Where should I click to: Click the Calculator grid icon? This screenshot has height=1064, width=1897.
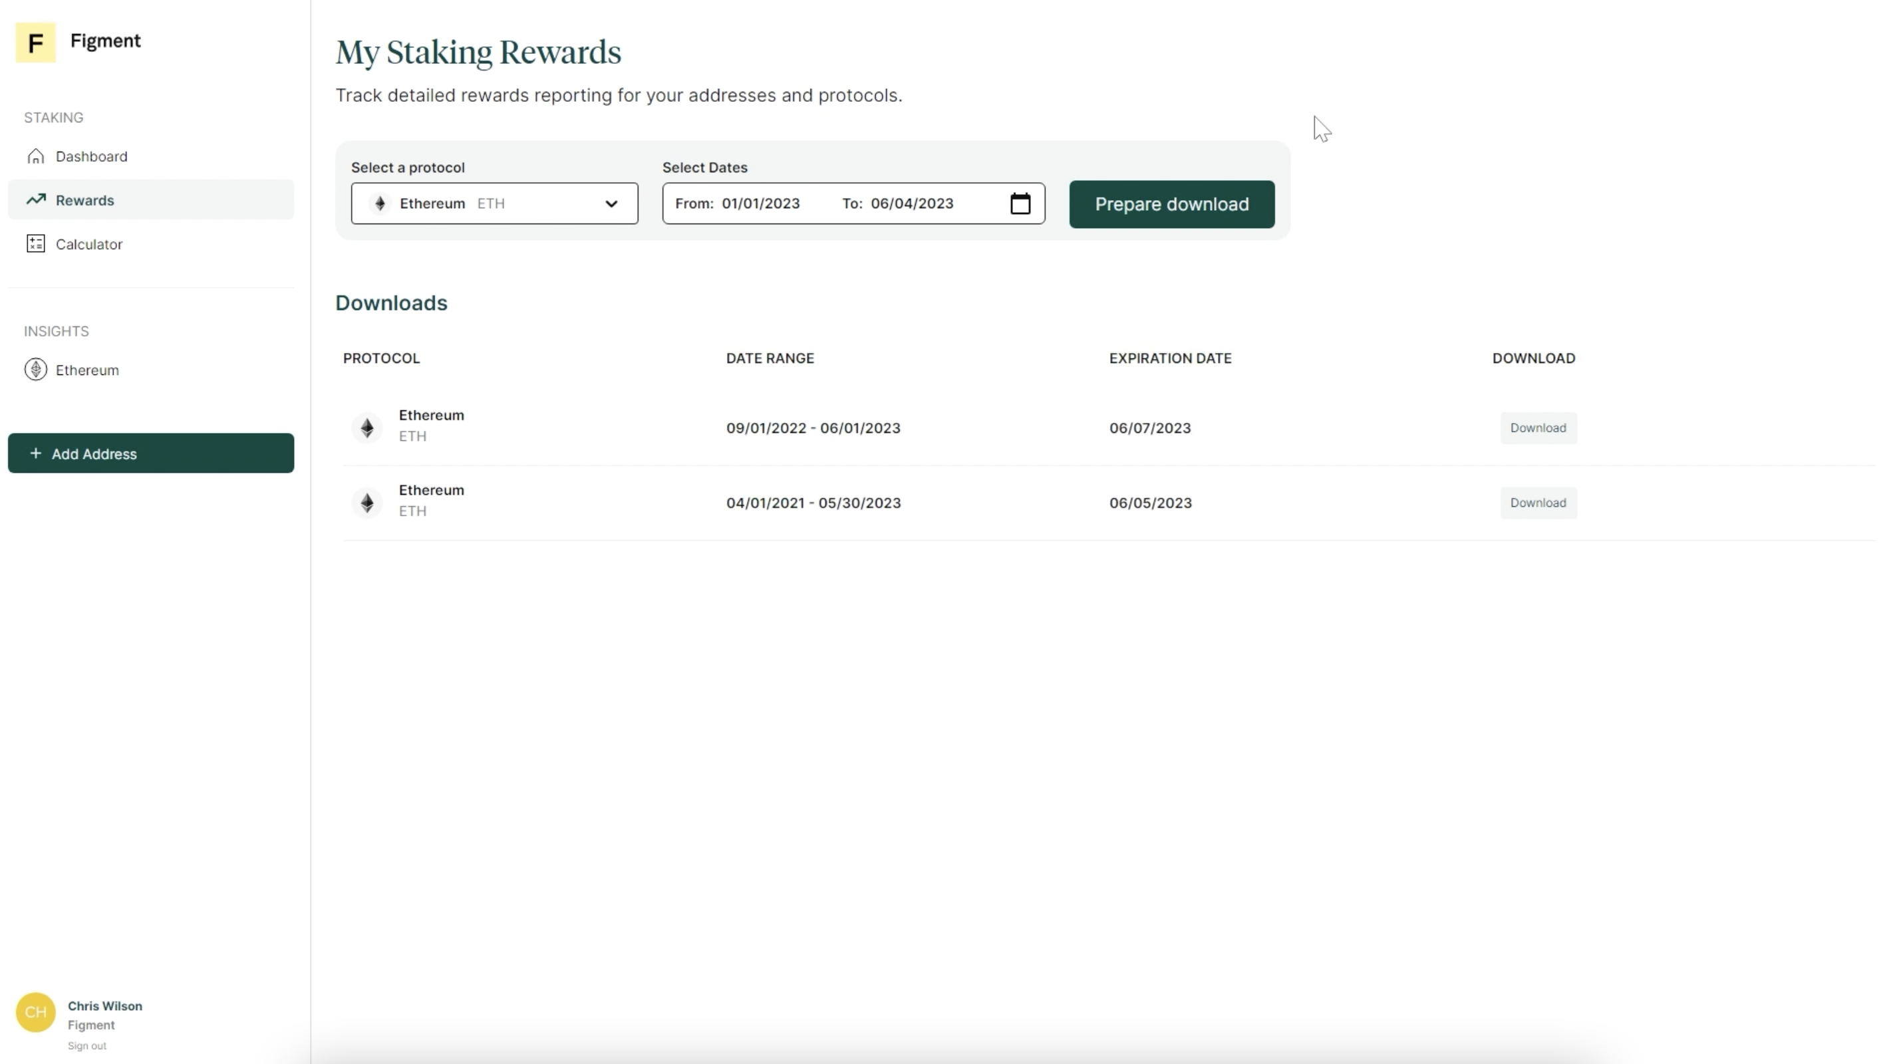[35, 244]
